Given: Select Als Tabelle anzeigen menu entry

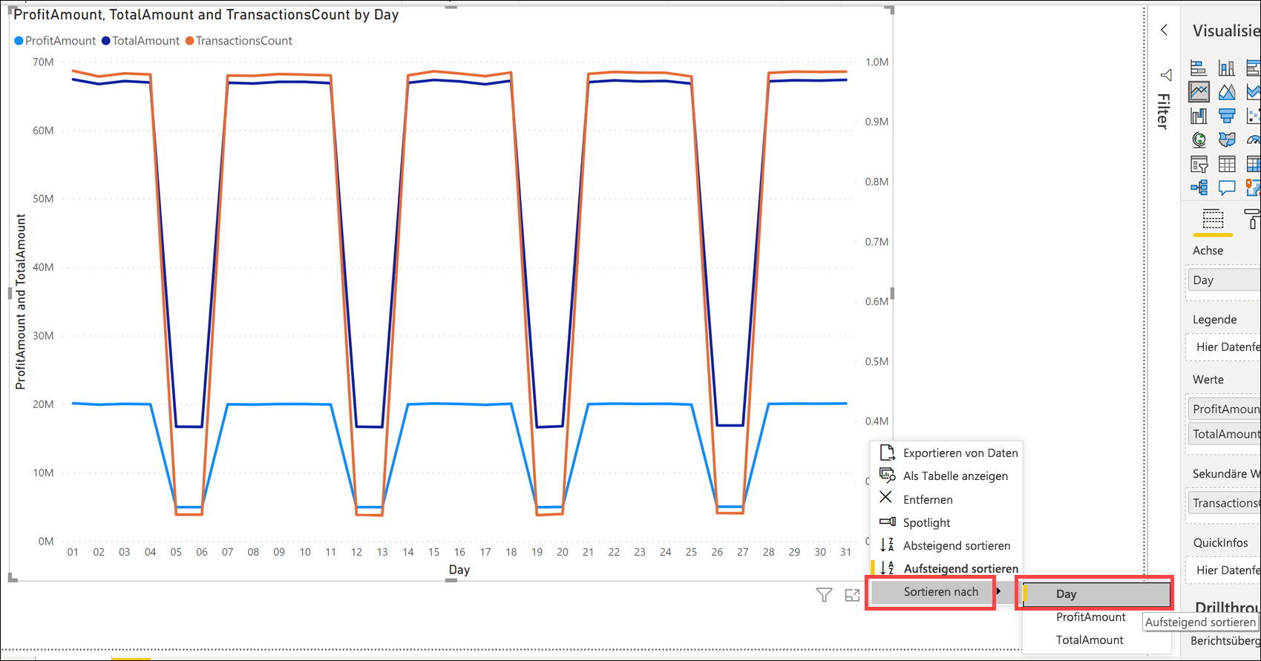Looking at the screenshot, I should [946, 476].
